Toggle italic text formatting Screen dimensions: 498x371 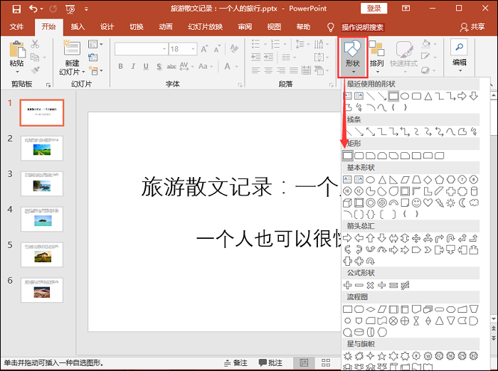pyautogui.click(x=133, y=67)
